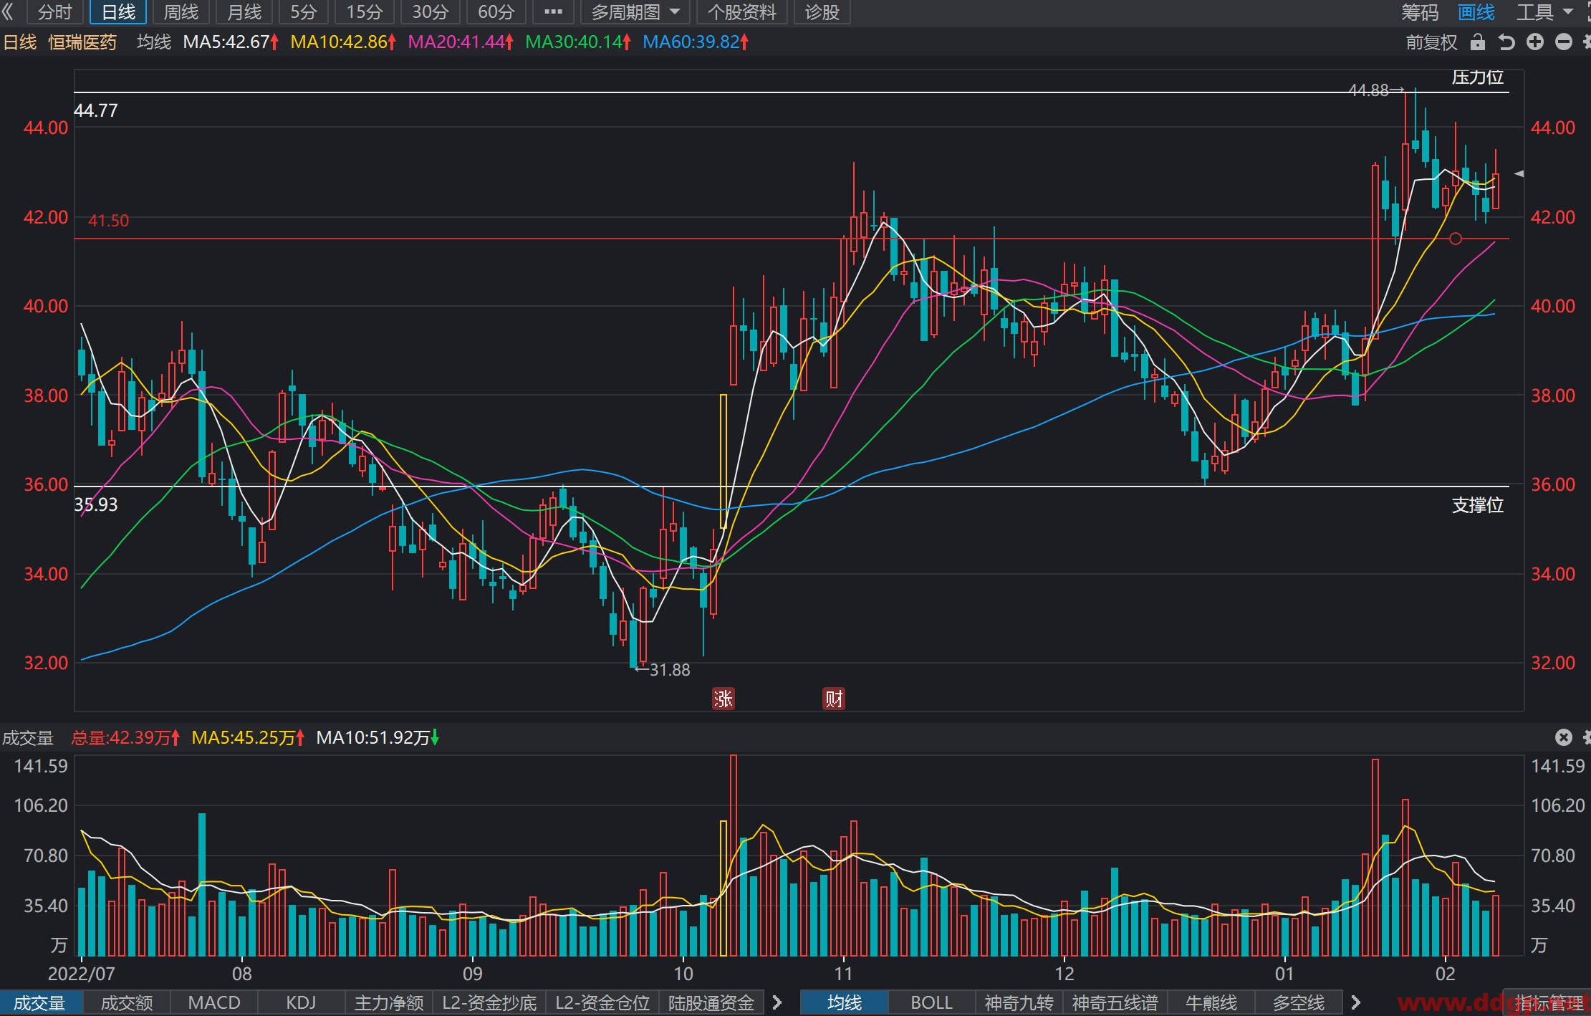This screenshot has height=1016, width=1591.
Task: Close the 成交量 volume panel
Action: click(x=1564, y=737)
